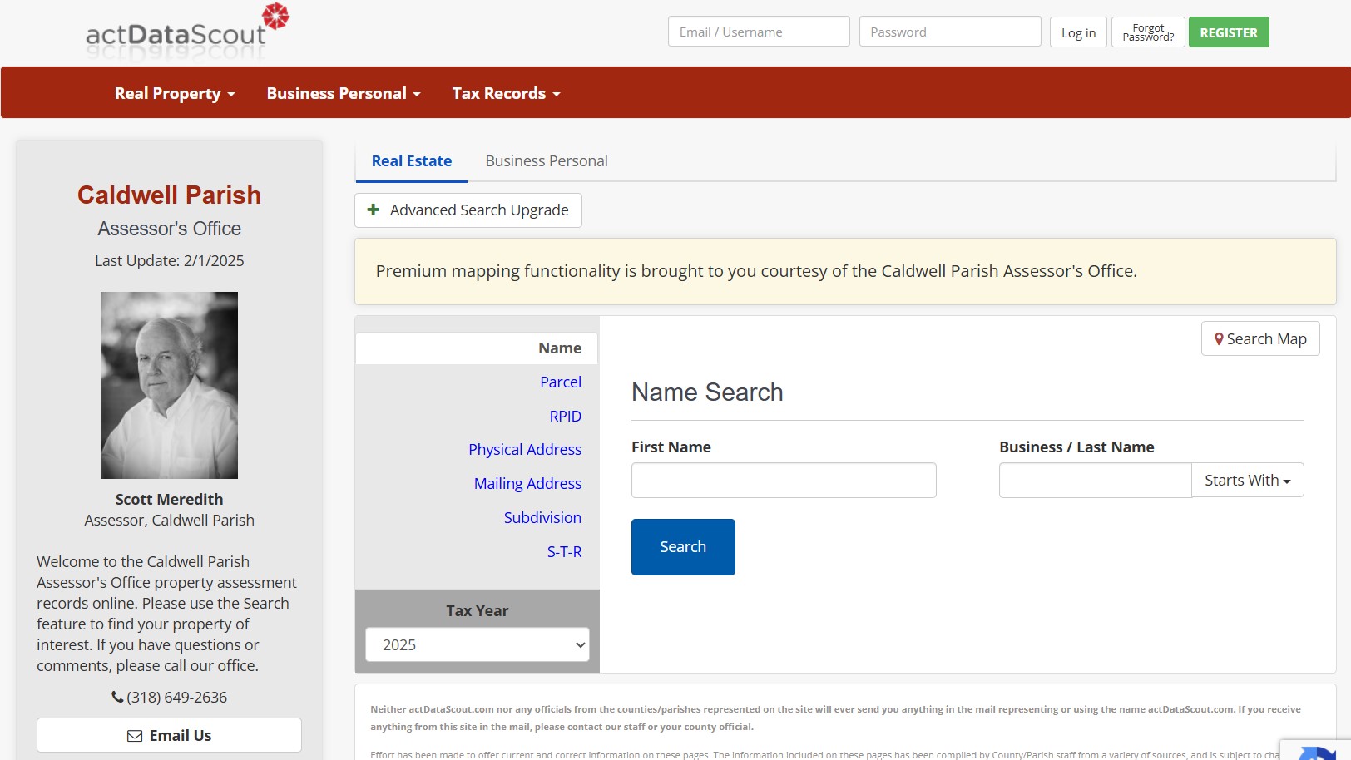
Task: Click Scott Meredith's assessor photo
Action: tap(169, 385)
